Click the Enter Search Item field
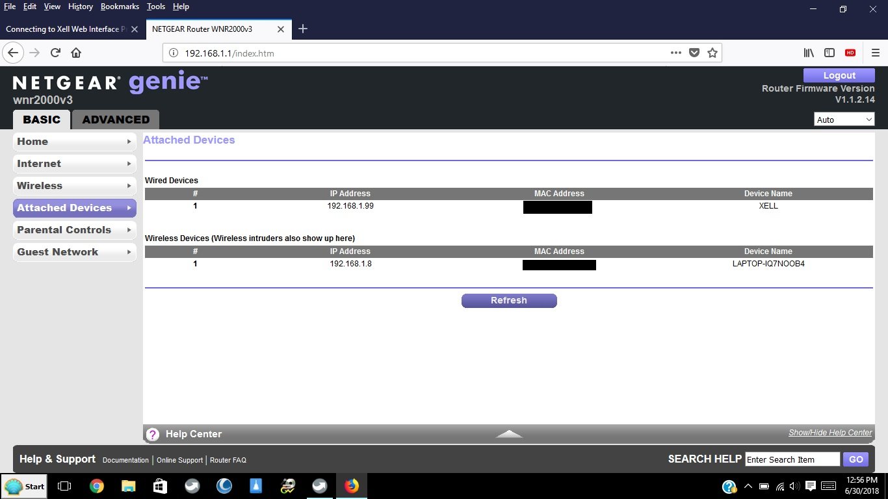 pyautogui.click(x=792, y=459)
